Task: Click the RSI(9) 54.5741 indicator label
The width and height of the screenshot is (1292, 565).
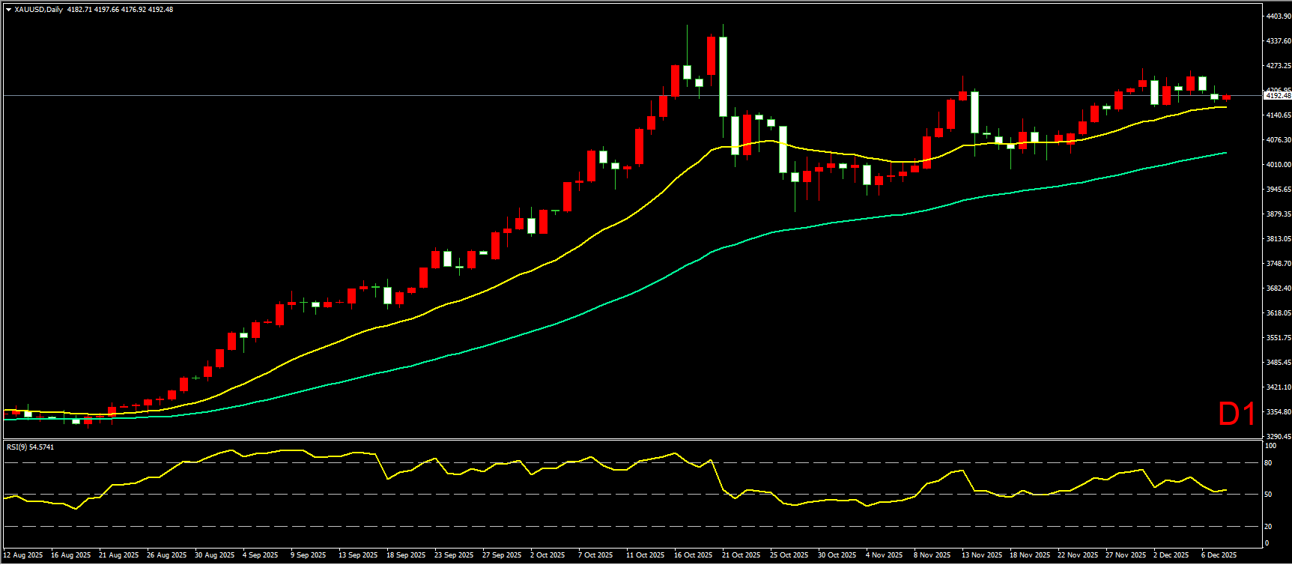Action: pos(30,447)
